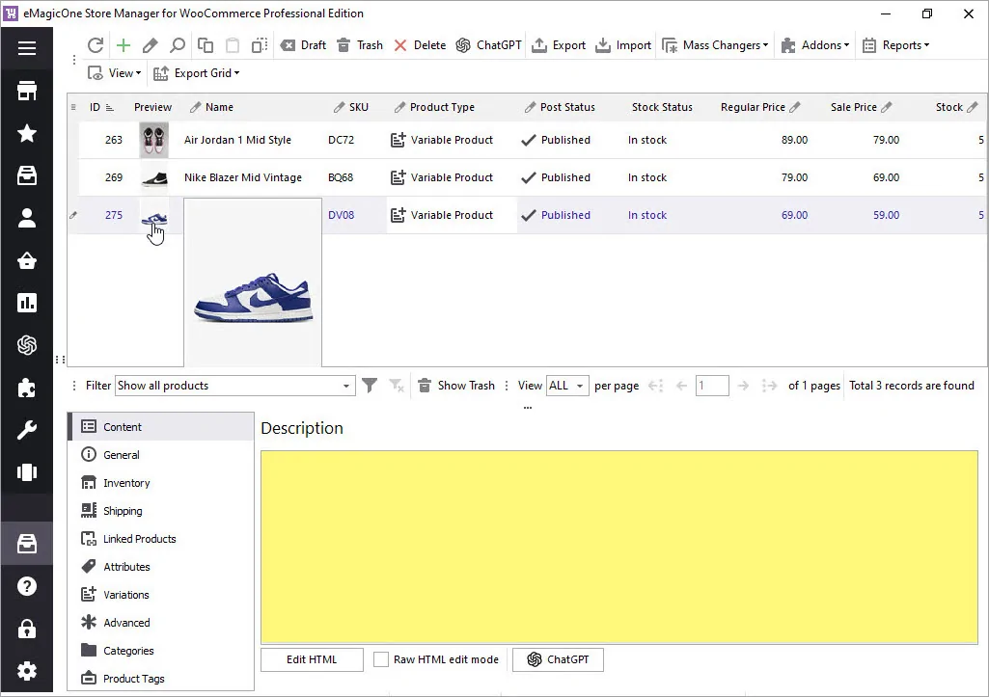The image size is (989, 697).
Task: Open the bar chart reports icon in sidebar
Action: (26, 305)
